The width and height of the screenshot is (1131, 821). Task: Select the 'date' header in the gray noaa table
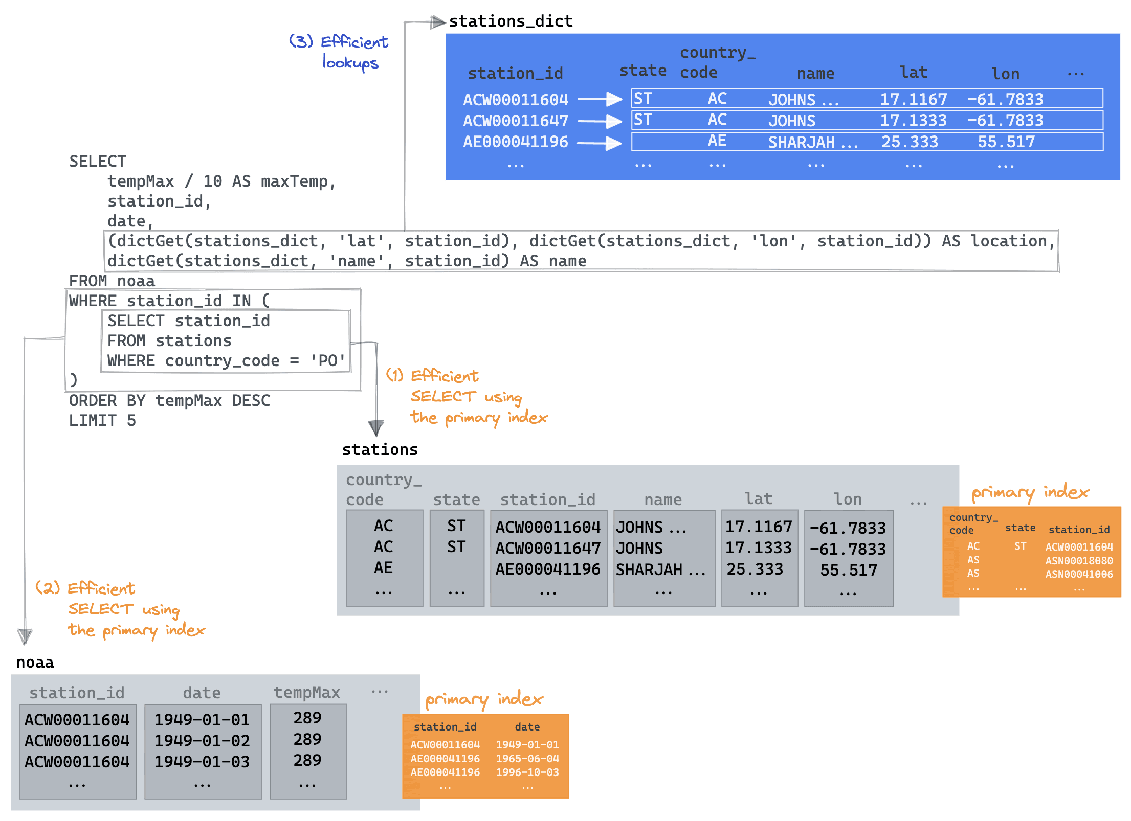202,693
